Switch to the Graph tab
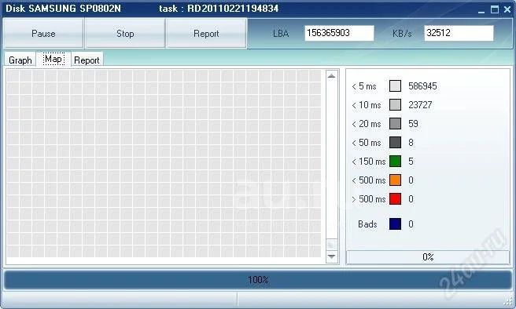The image size is (516, 309). (x=20, y=60)
